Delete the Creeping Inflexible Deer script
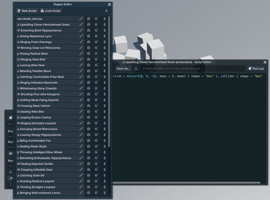270x200 pixels. point(104,170)
